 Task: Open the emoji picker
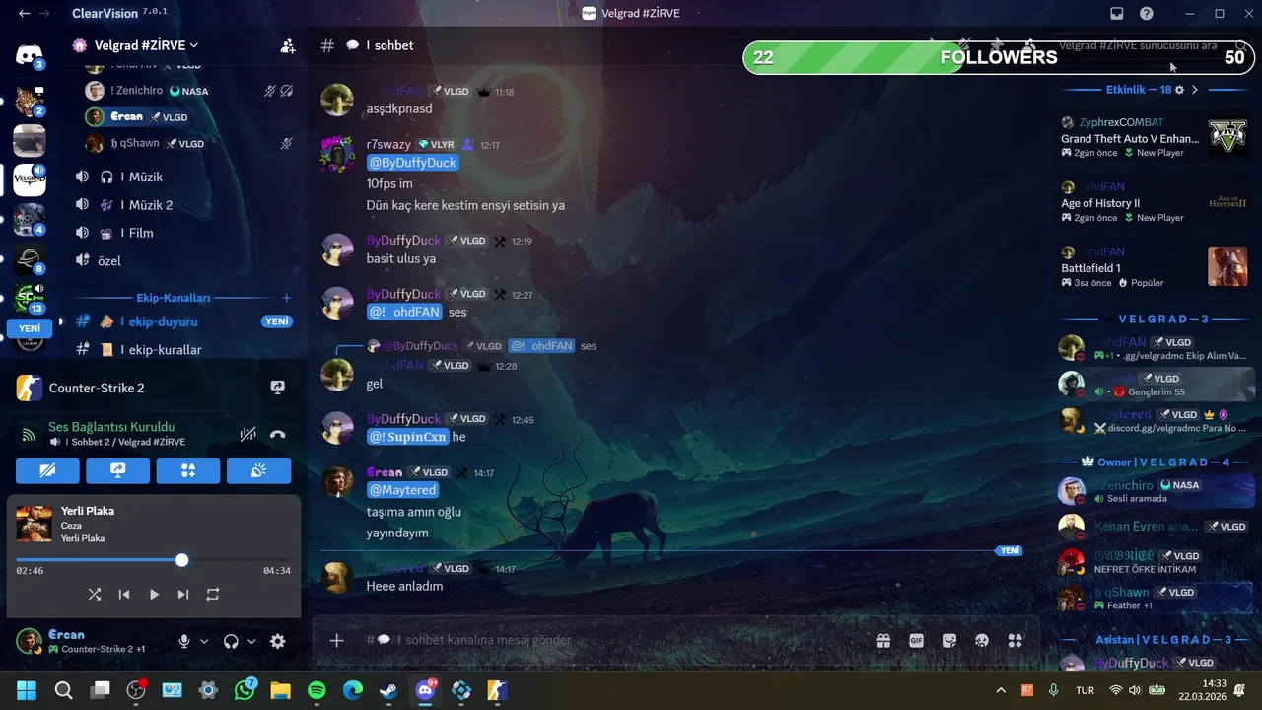(x=982, y=640)
